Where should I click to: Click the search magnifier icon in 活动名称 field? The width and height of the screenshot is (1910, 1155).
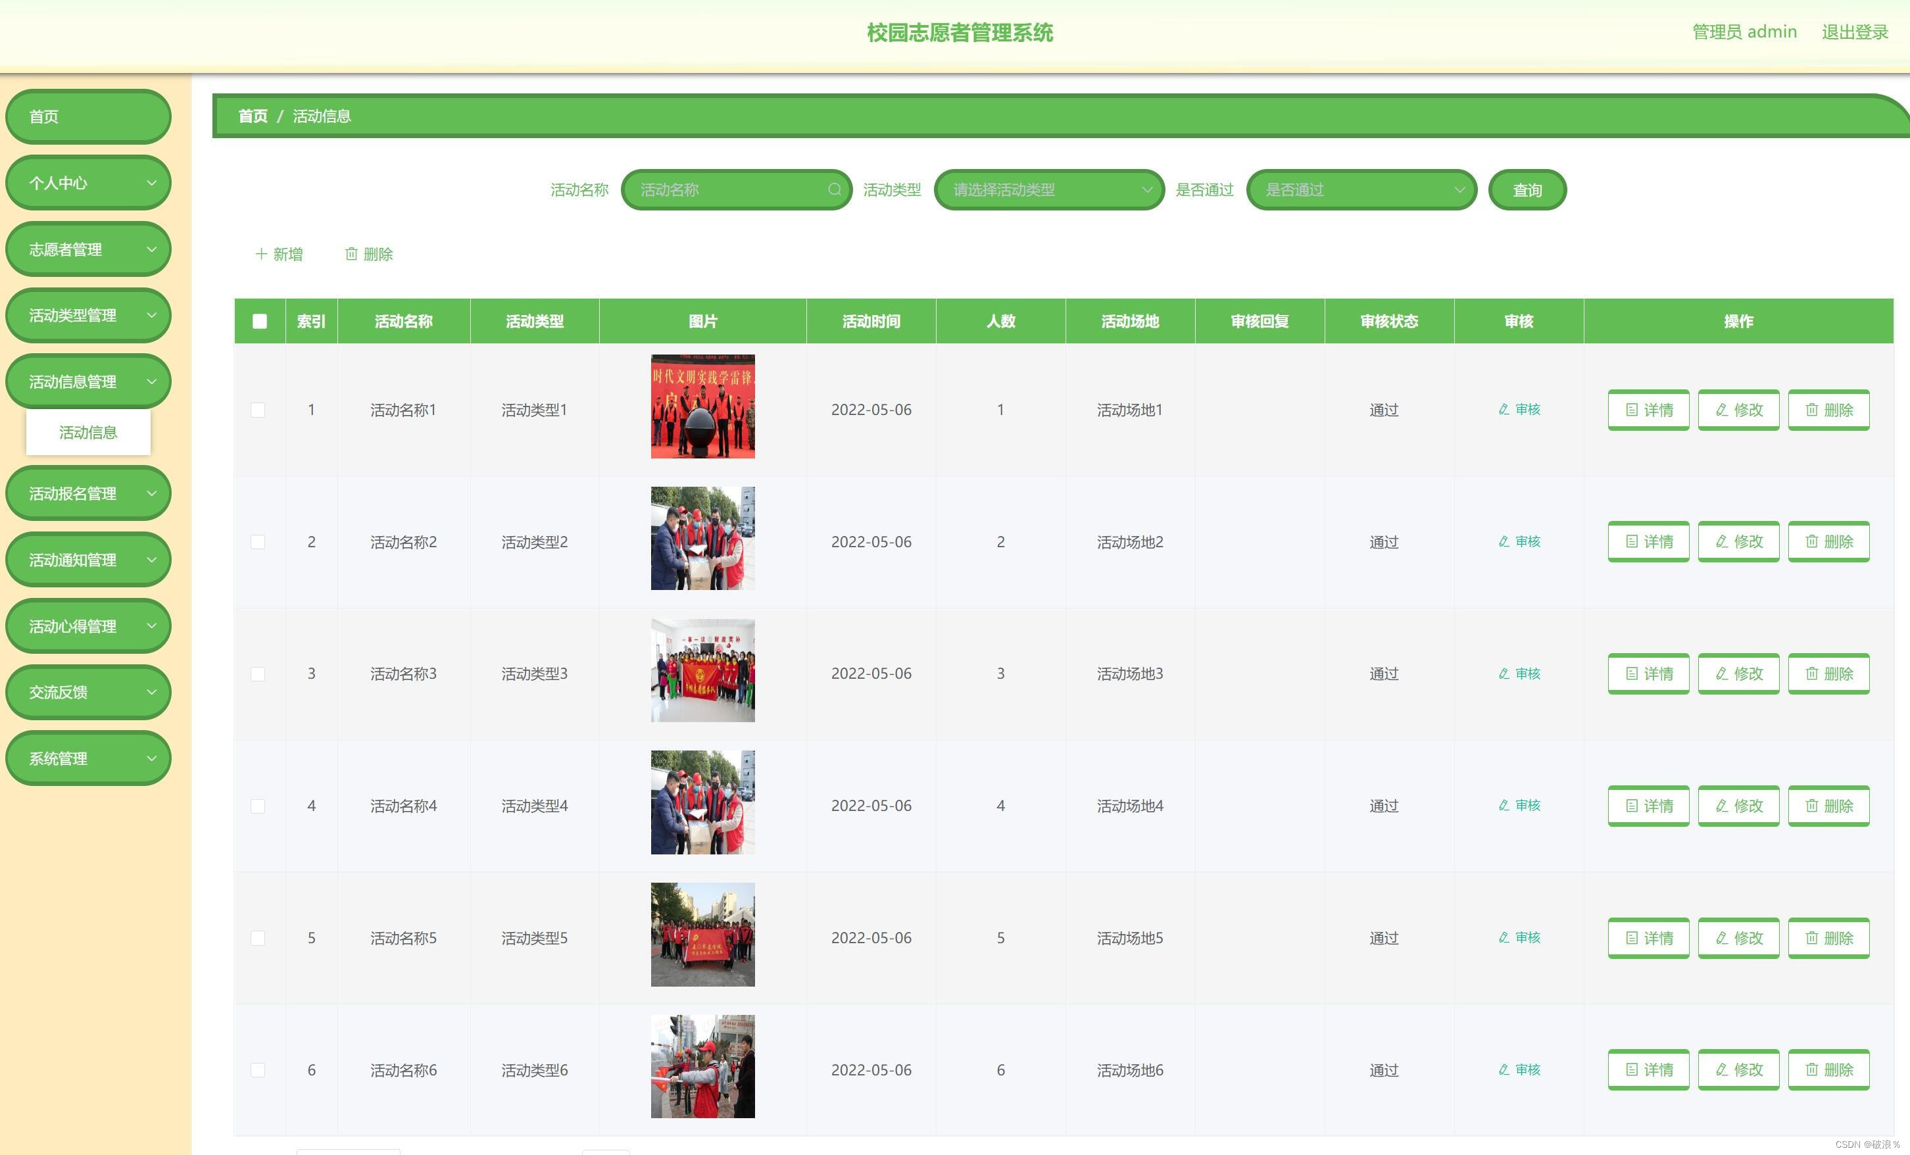(834, 189)
